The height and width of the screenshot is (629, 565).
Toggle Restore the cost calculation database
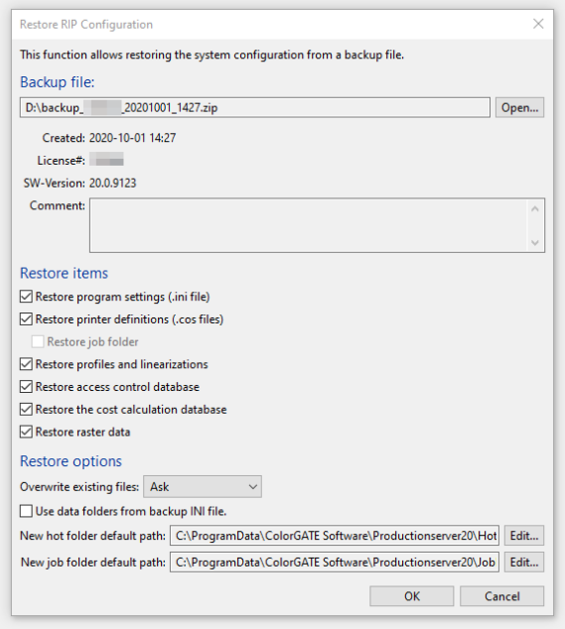[26, 409]
